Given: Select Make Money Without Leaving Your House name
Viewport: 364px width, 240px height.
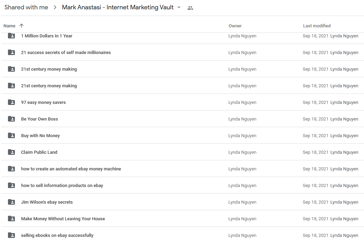Looking at the screenshot, I should 63,219.
